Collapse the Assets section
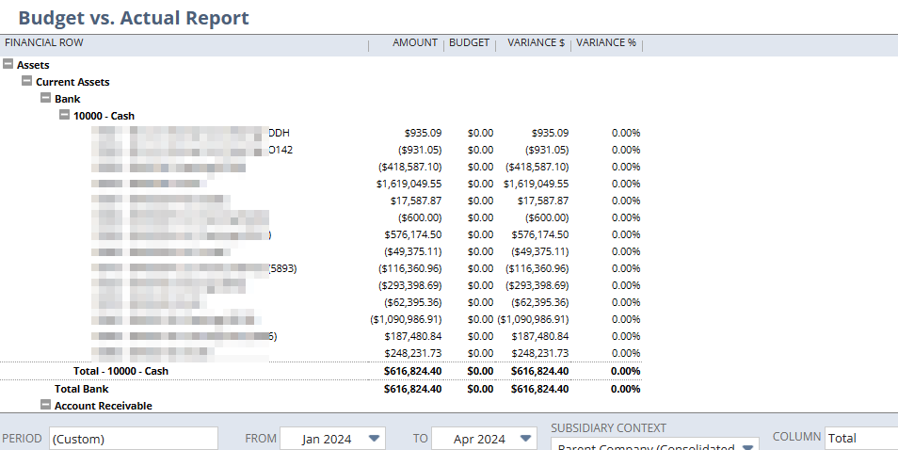Image resolution: width=898 pixels, height=450 pixels. [x=8, y=65]
